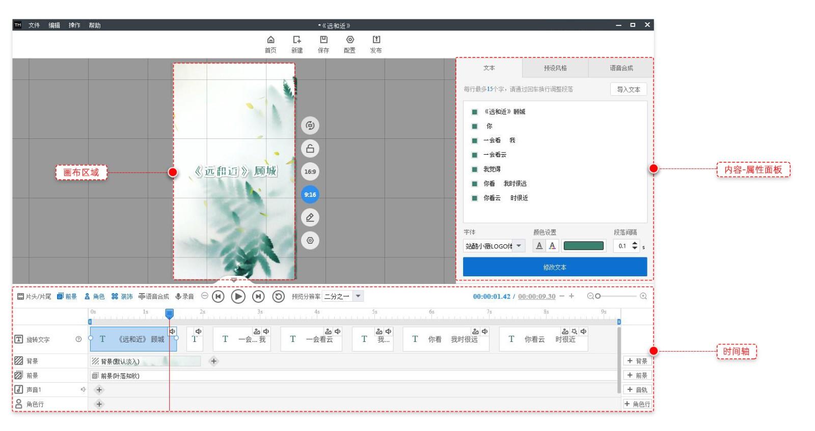Click the loop replay icon in timeline

pos(278,296)
